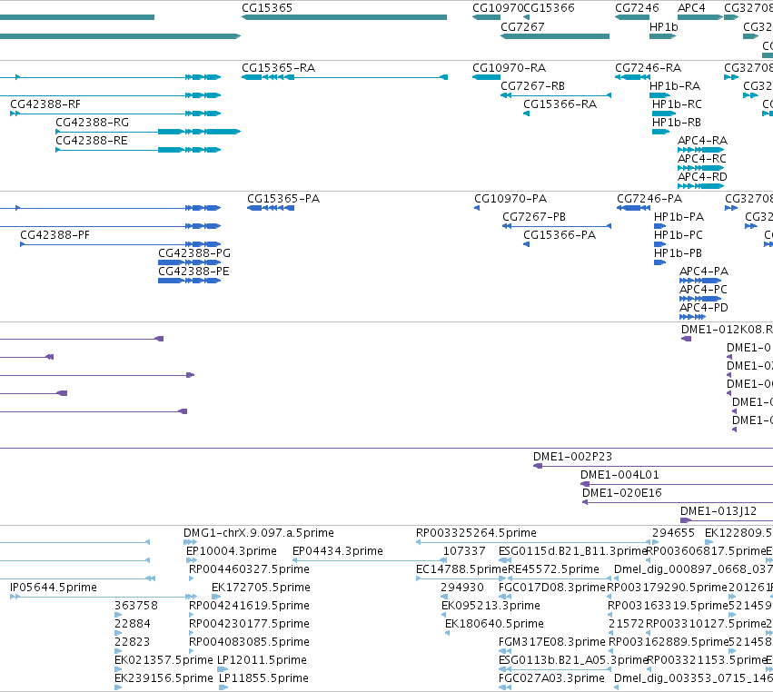Image resolution: width=773 pixels, height=692 pixels.
Task: Click APC4-PA protein label
Action: [x=703, y=272]
